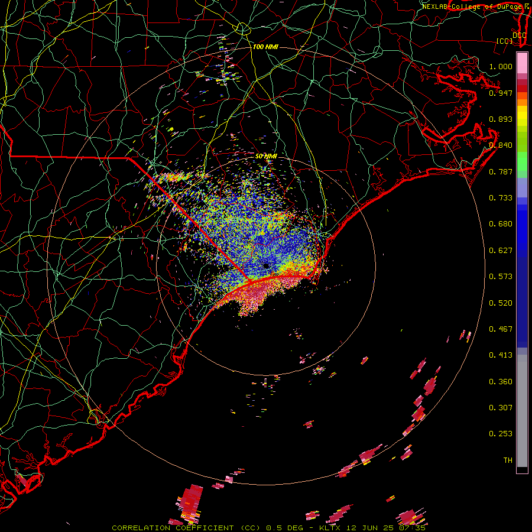This screenshot has height=532, width=532.
Task: Click the Correlation Coefficient caption at bottom
Action: [268, 528]
